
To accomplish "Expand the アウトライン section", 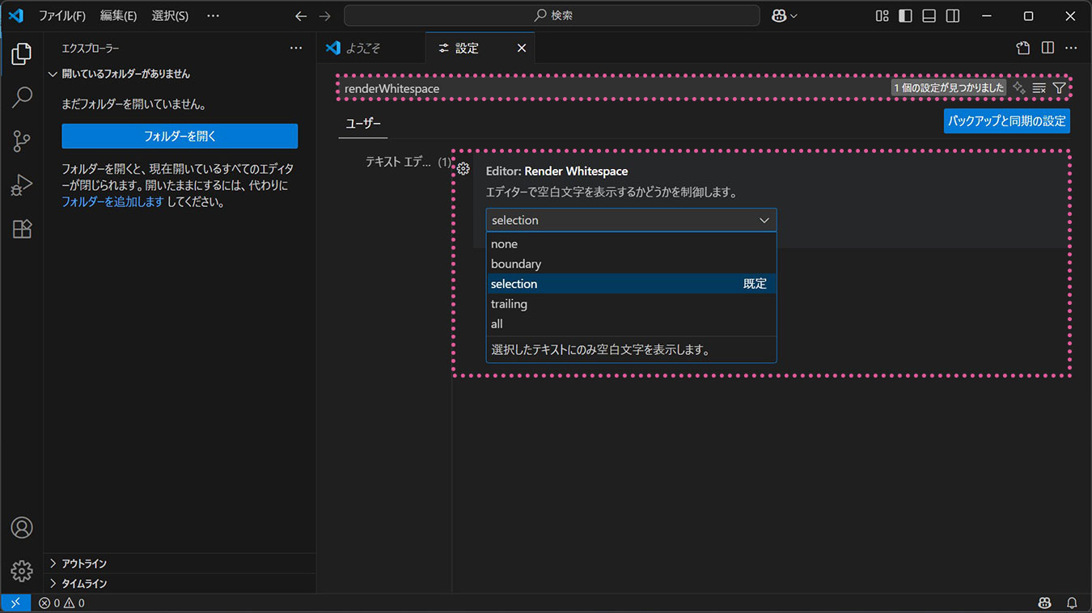I will point(180,564).
